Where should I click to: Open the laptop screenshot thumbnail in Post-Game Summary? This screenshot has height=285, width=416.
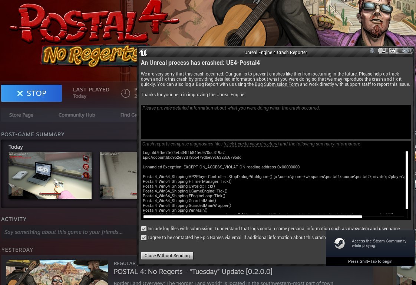pos(50,175)
